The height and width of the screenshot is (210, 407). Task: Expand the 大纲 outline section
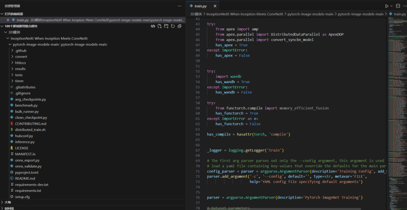8,202
